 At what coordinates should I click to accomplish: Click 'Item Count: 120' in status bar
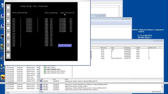tap(156, 92)
